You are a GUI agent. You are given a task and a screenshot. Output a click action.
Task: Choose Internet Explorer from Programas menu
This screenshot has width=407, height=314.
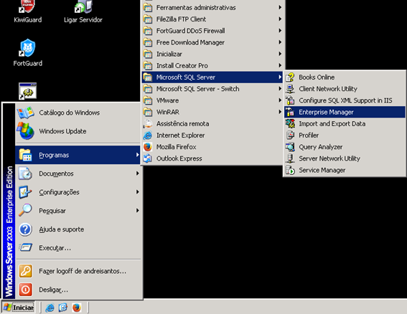(212, 135)
